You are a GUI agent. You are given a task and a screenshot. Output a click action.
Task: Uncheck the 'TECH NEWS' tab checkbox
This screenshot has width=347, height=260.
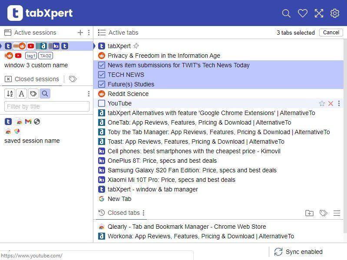tap(102, 75)
